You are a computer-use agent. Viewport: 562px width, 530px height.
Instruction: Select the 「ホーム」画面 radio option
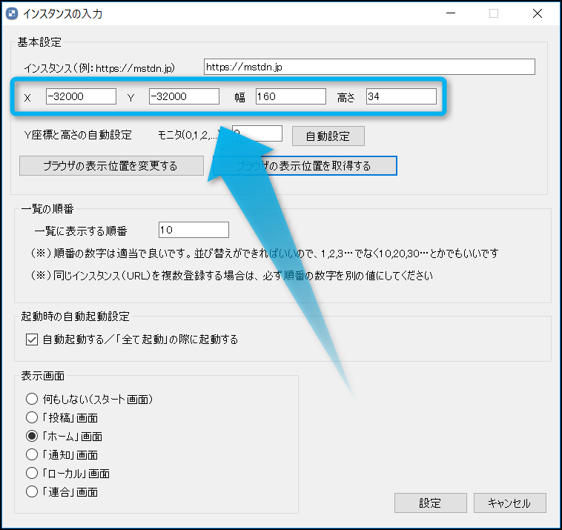pyautogui.click(x=32, y=436)
